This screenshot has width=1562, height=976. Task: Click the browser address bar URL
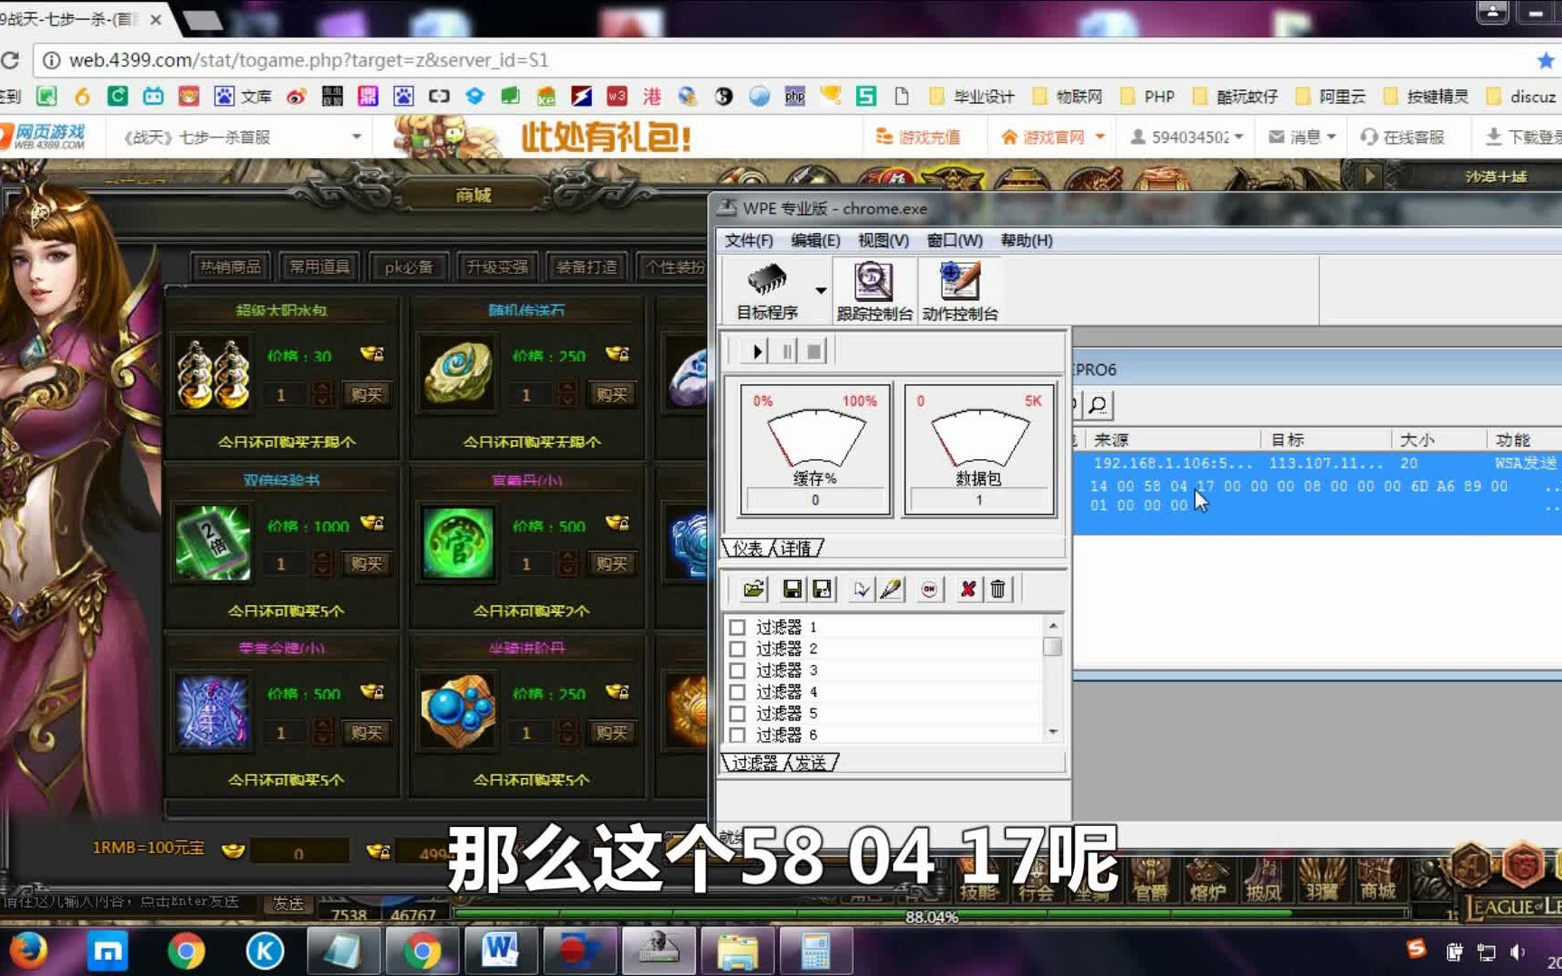309,61
